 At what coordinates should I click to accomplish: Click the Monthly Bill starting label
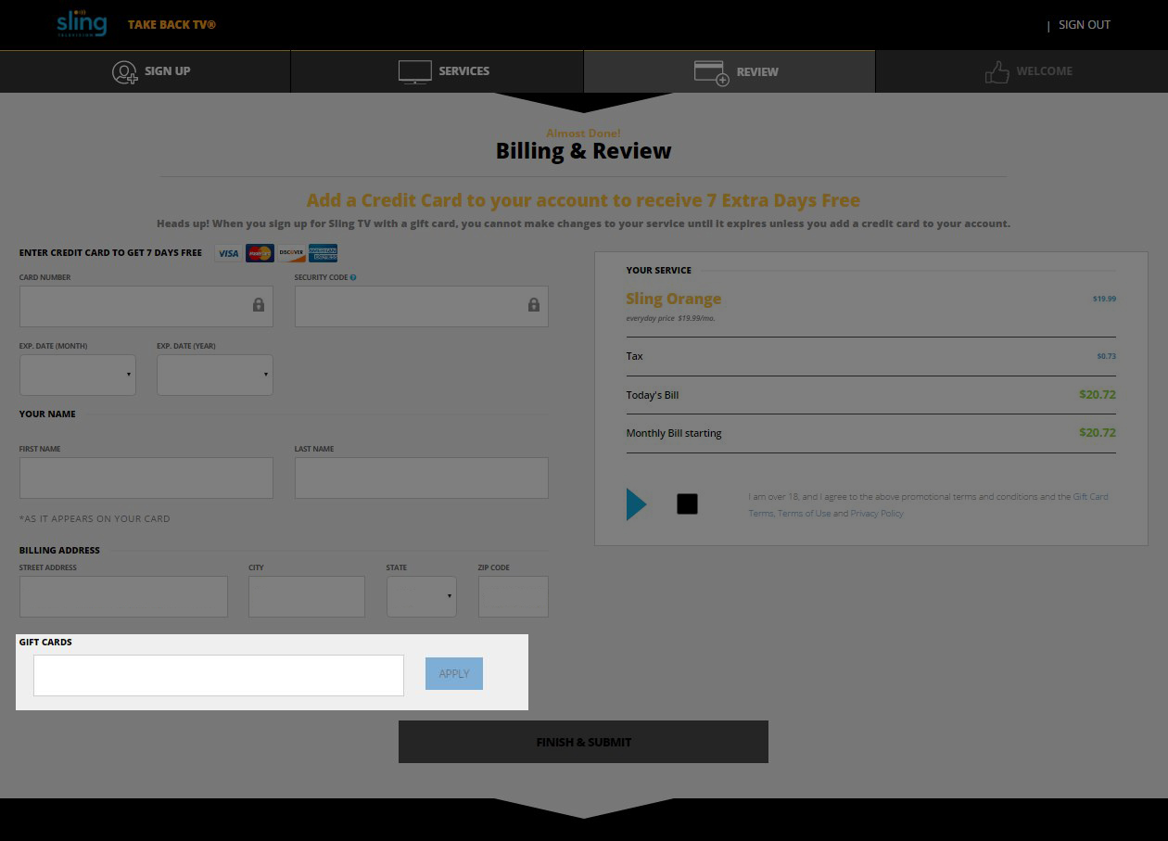674,433
